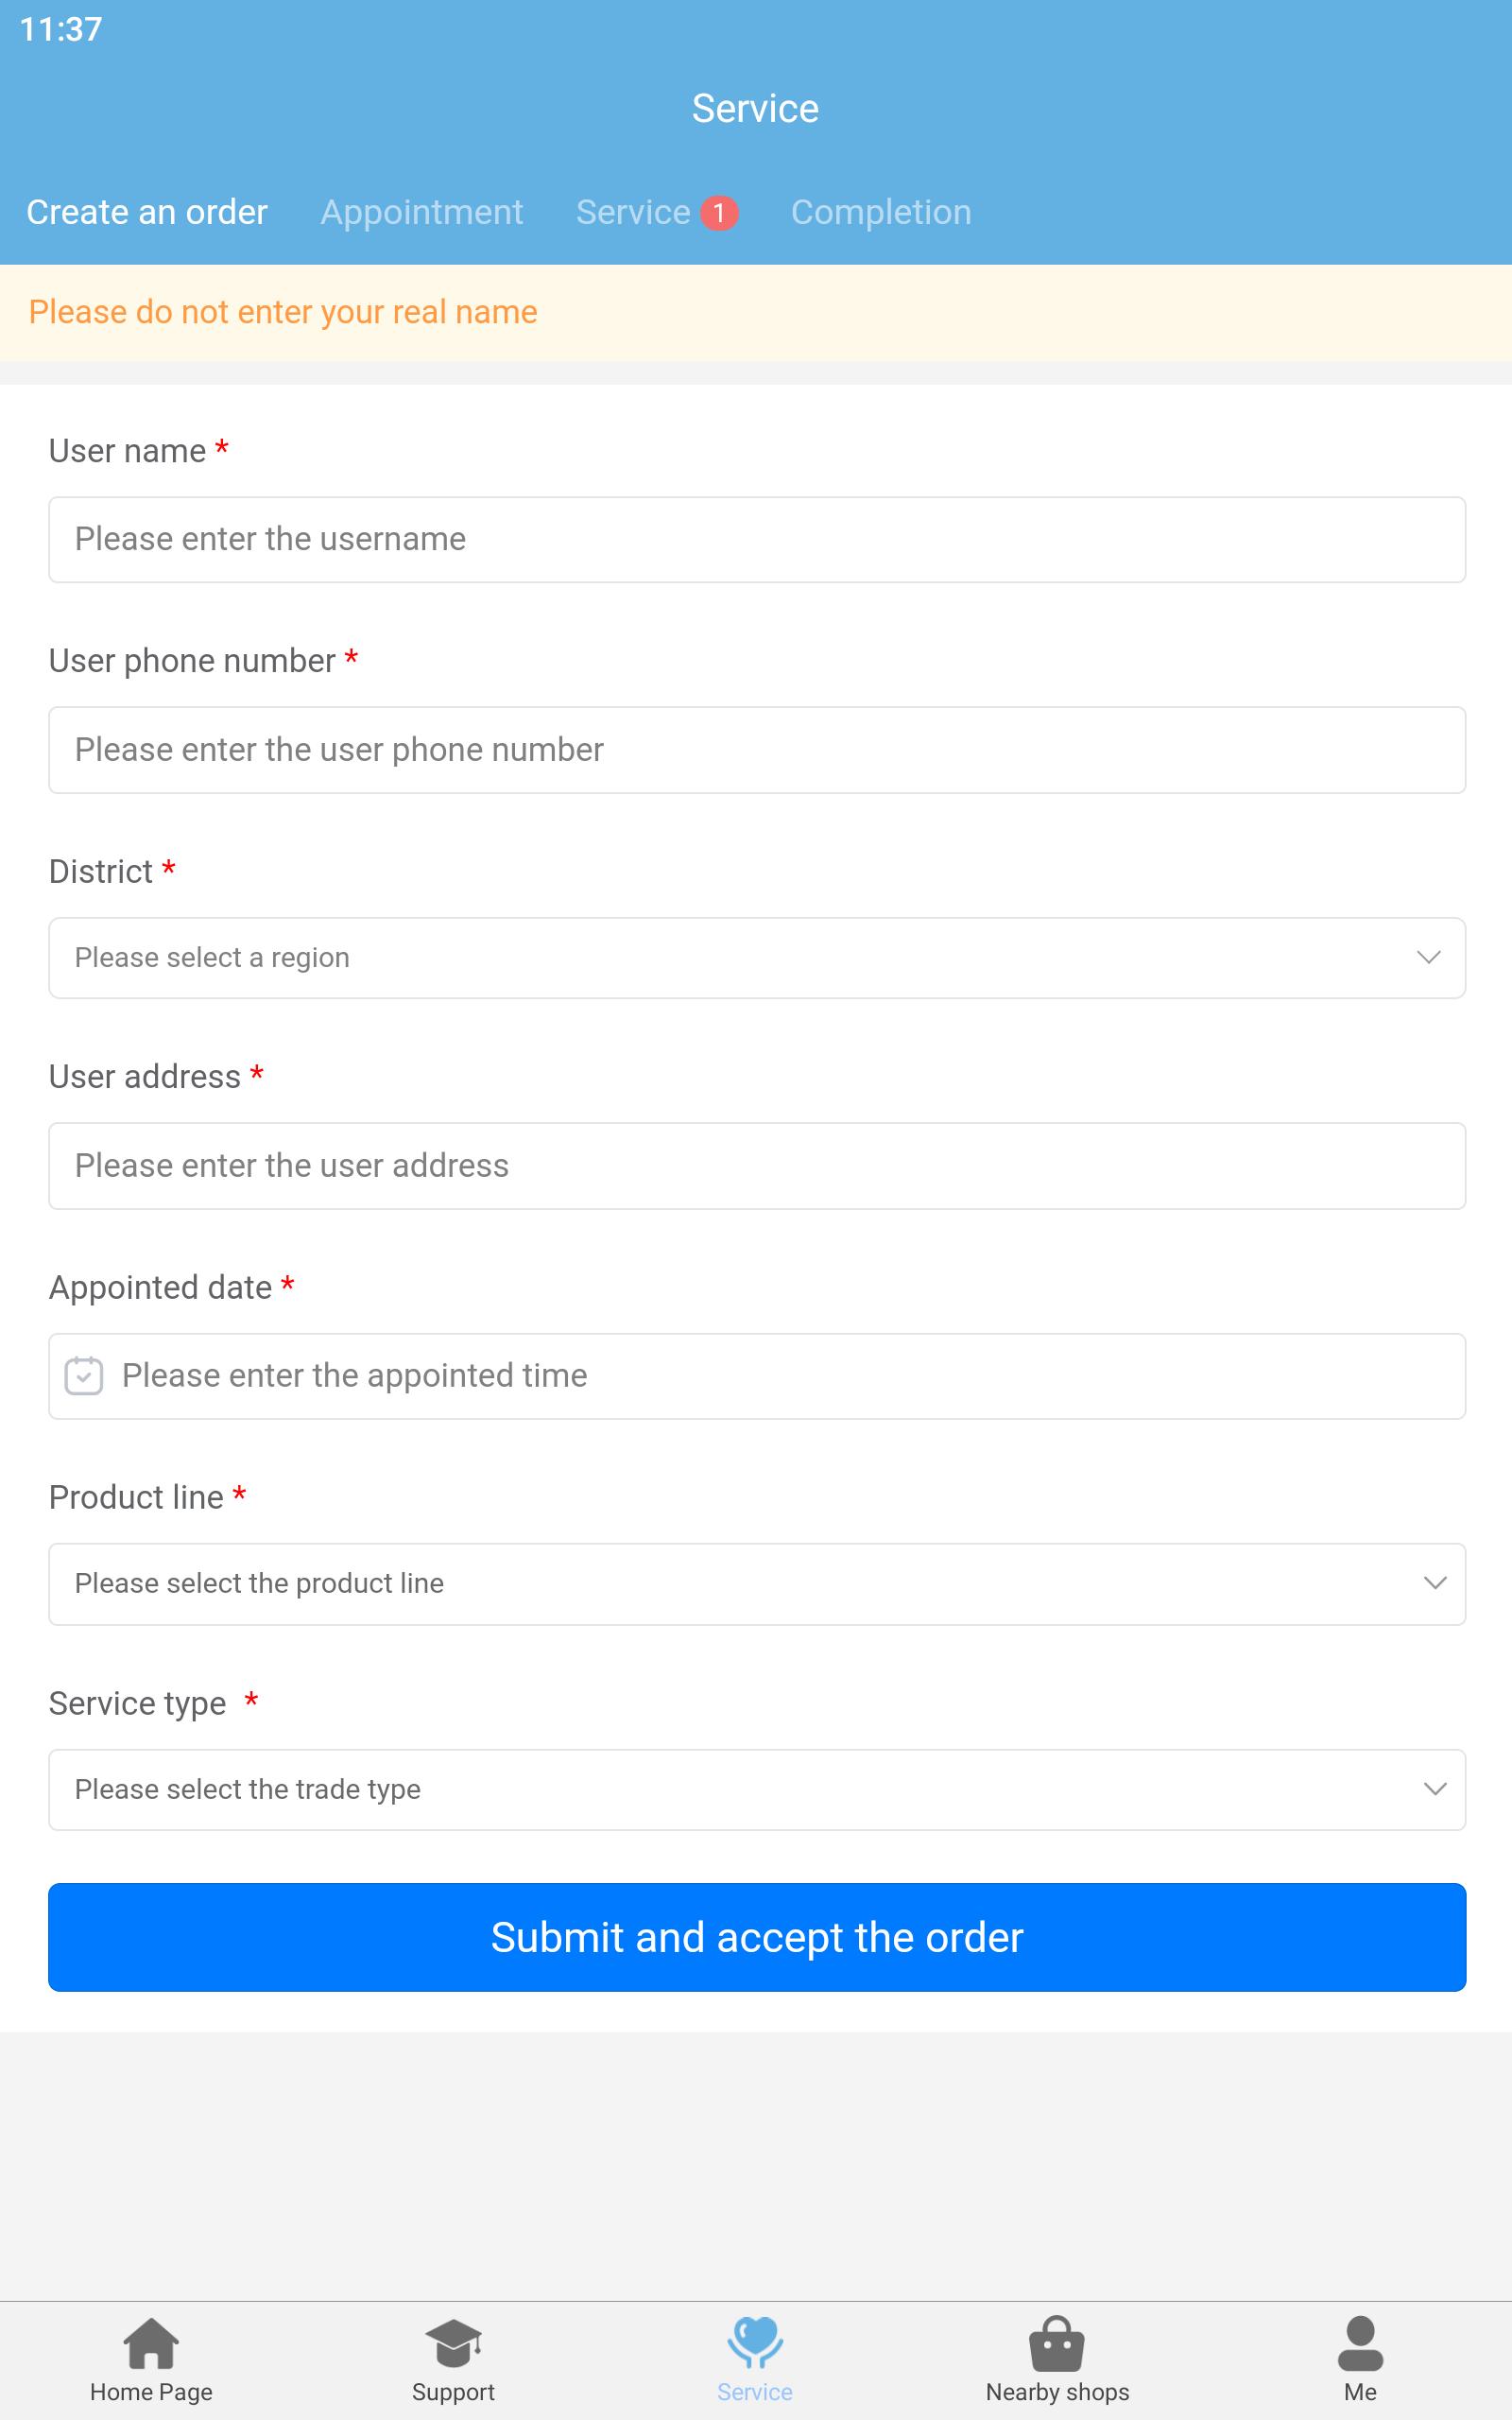Open the Product line dropdown
This screenshot has height=2420, width=1512.
(757, 1584)
